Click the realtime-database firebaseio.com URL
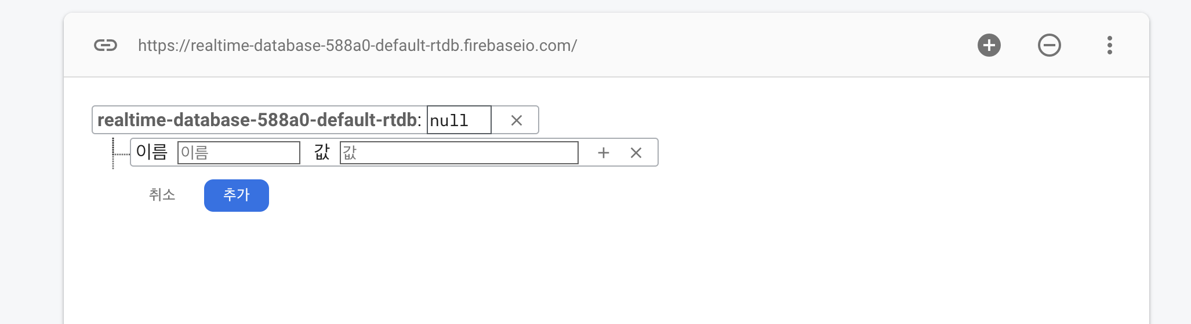This screenshot has width=1191, height=324. point(357,45)
